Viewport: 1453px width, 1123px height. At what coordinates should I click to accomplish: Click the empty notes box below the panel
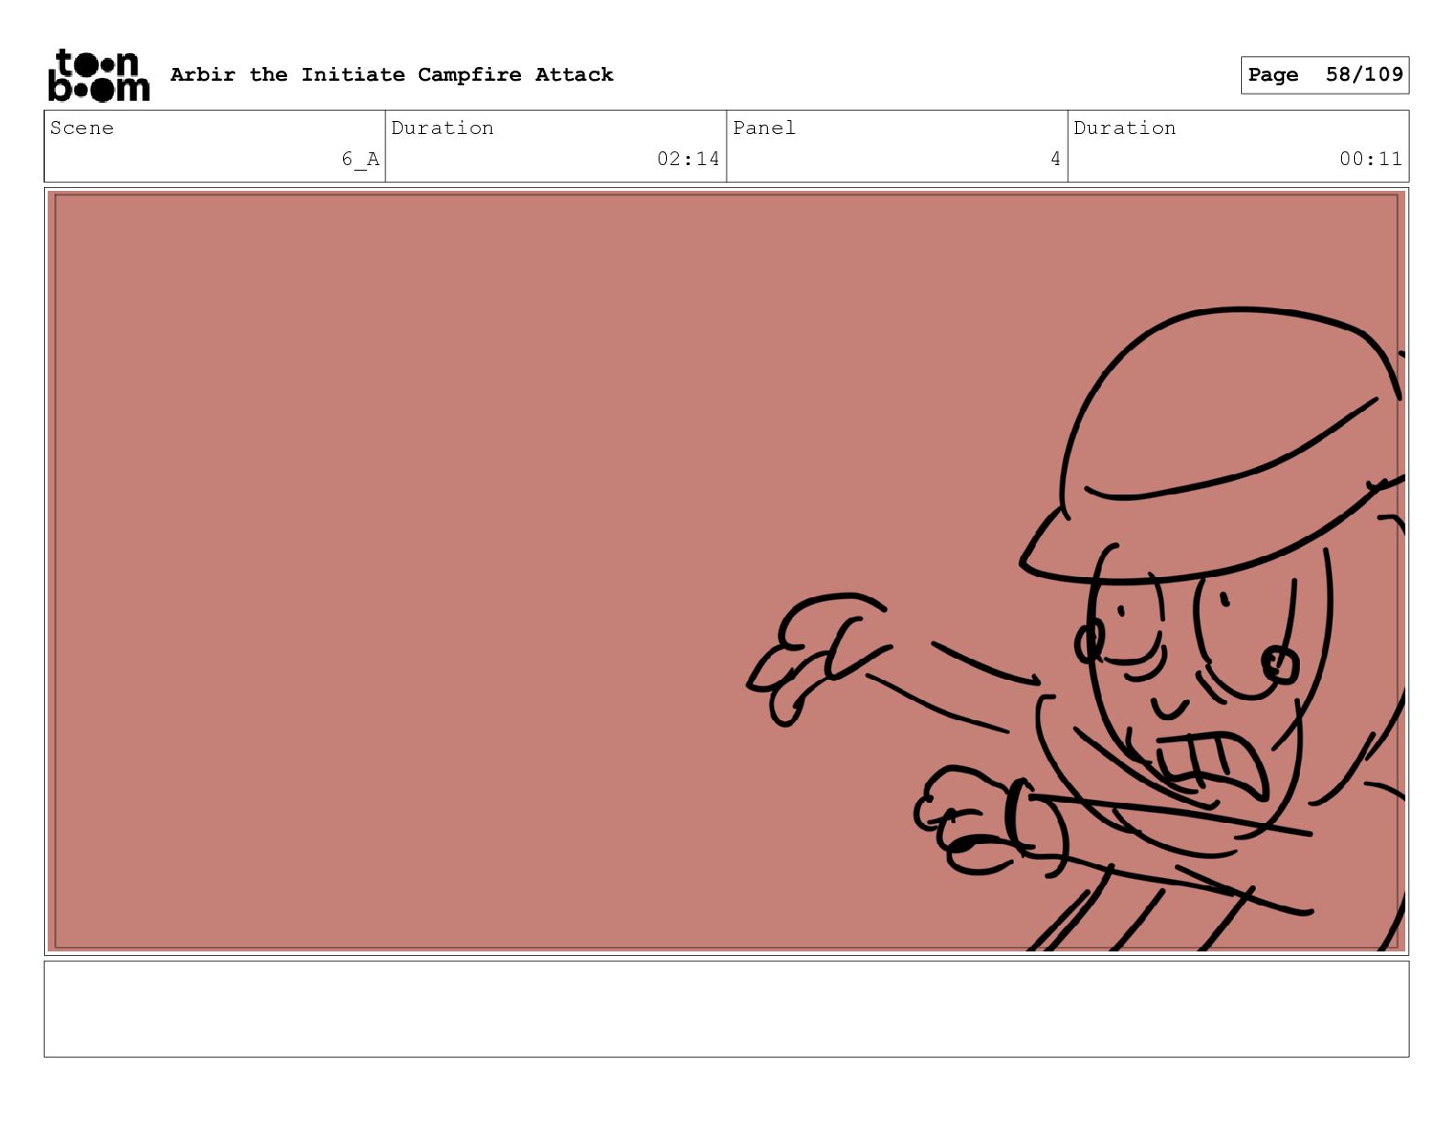(726, 1009)
